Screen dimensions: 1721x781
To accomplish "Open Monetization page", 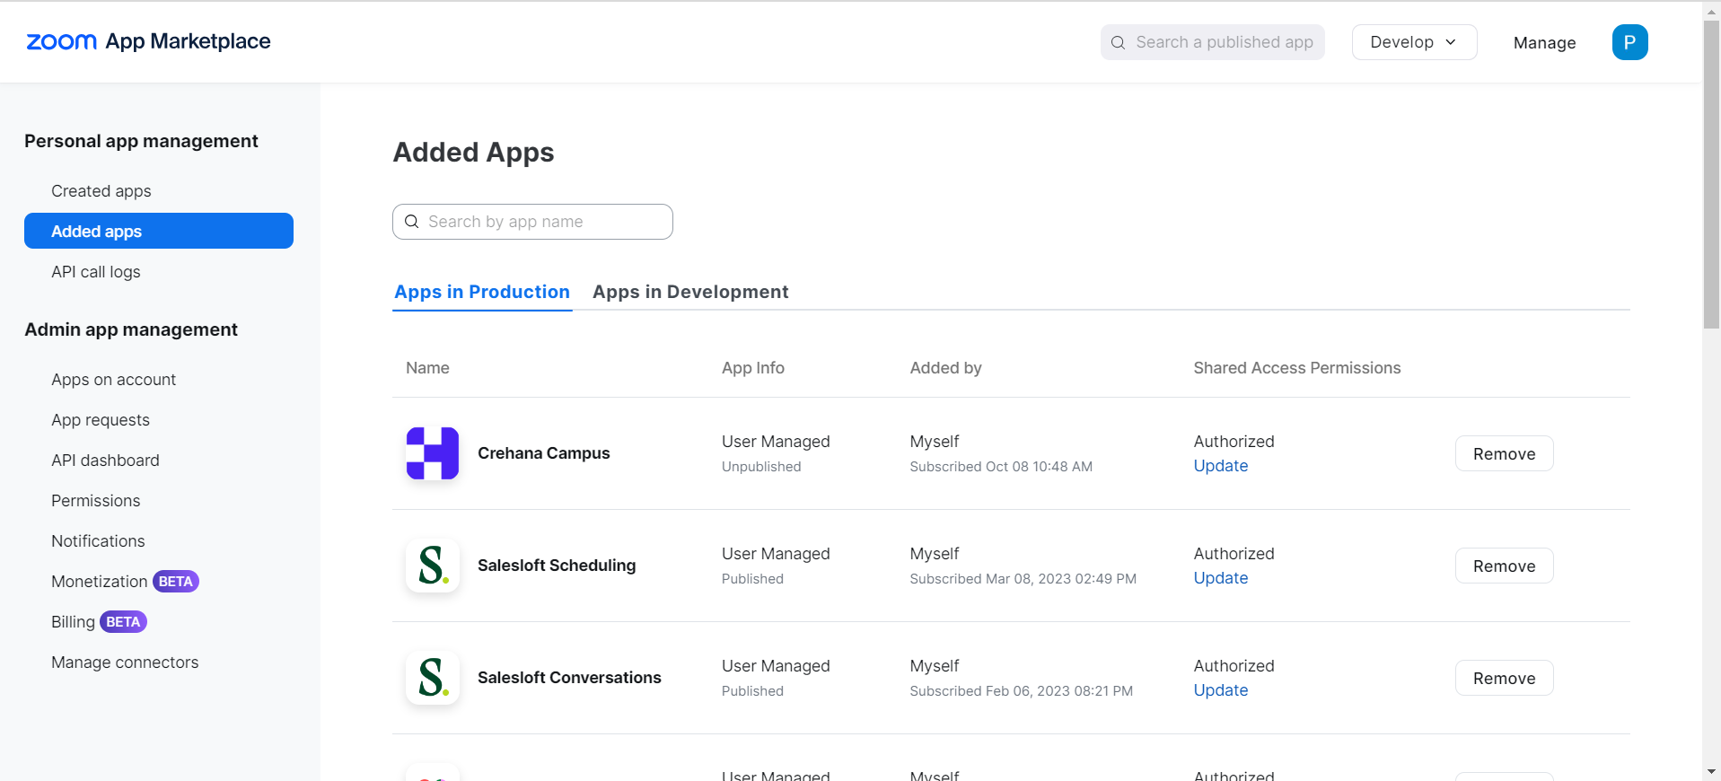I will (x=99, y=582).
